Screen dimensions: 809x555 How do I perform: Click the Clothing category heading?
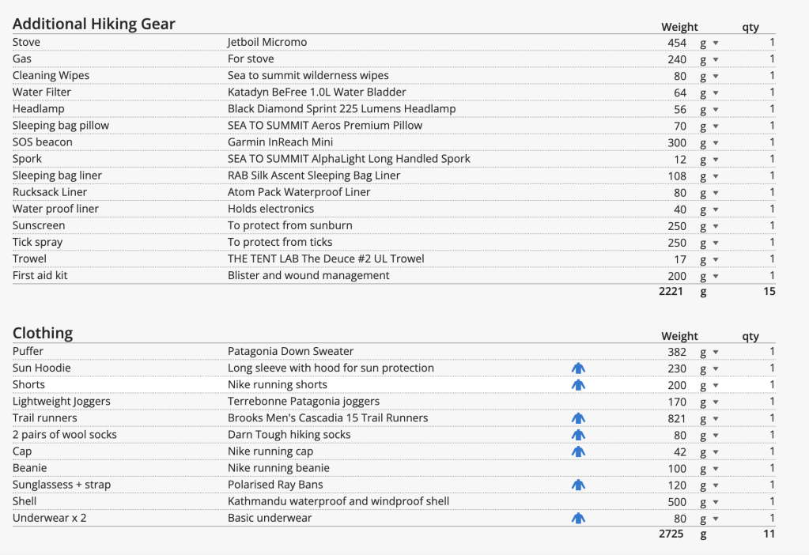(x=43, y=333)
